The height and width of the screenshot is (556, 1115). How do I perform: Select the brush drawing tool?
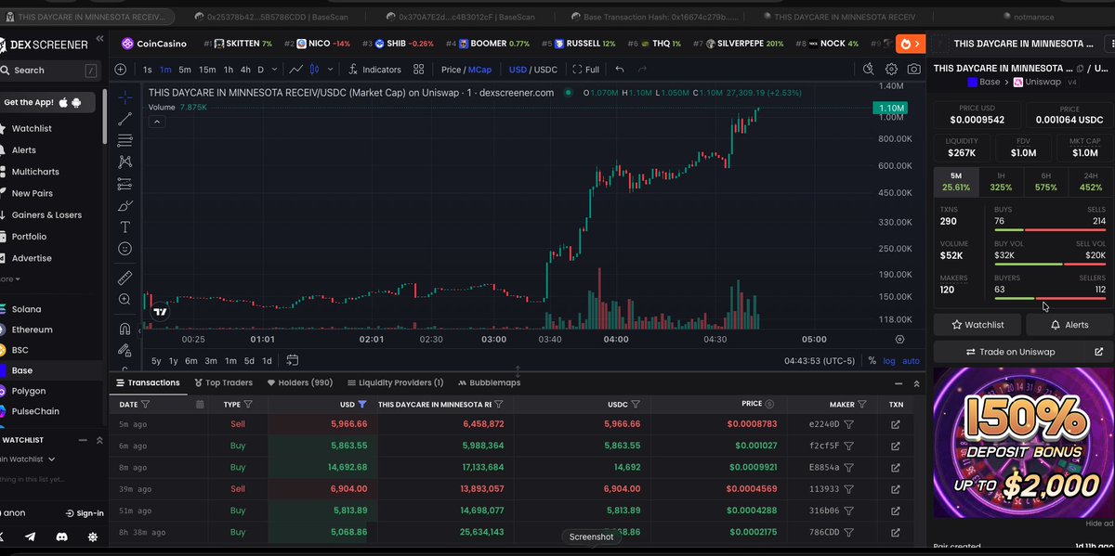point(125,205)
